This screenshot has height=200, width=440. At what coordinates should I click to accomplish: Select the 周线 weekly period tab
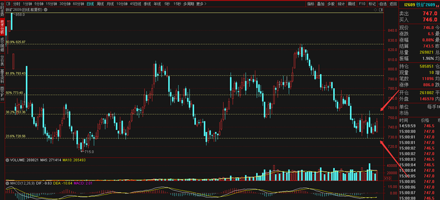point(100,4)
